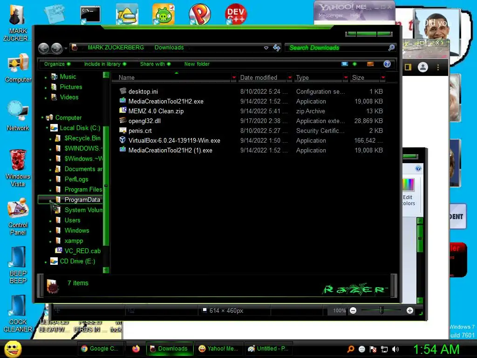Open the address bar history dropdown arrow

pyautogui.click(x=266, y=48)
